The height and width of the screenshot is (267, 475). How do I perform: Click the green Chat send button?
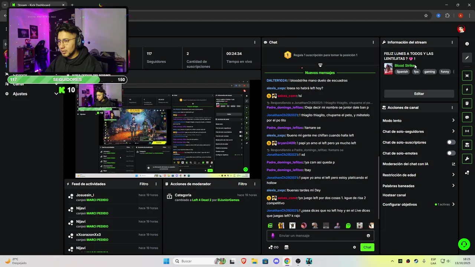(367, 247)
